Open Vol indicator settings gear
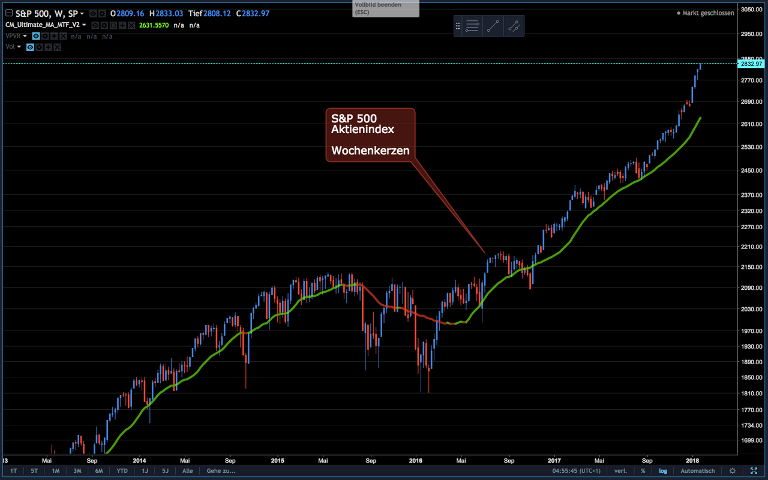 coord(39,47)
